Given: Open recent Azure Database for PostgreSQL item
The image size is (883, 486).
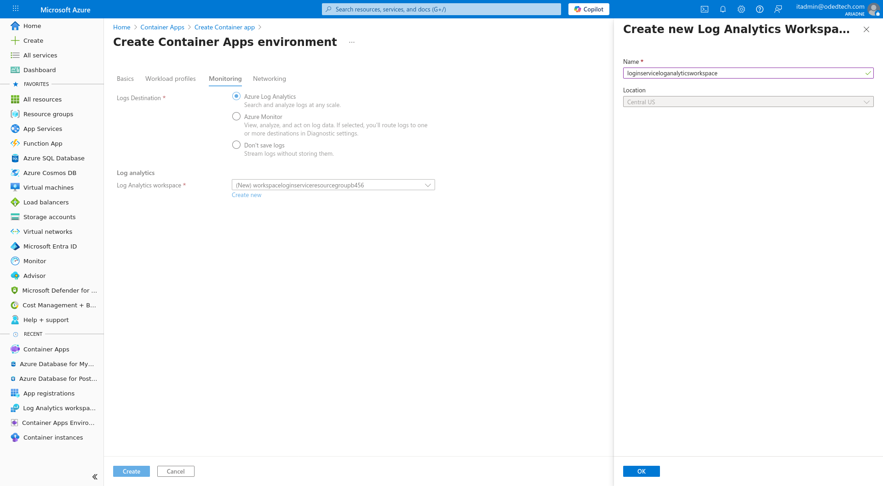Looking at the screenshot, I should [52, 379].
